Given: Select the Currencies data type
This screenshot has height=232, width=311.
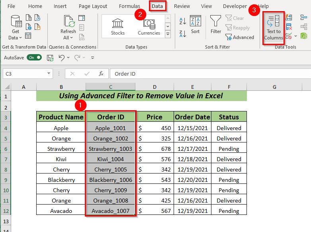Looking at the screenshot, I should (x=149, y=27).
